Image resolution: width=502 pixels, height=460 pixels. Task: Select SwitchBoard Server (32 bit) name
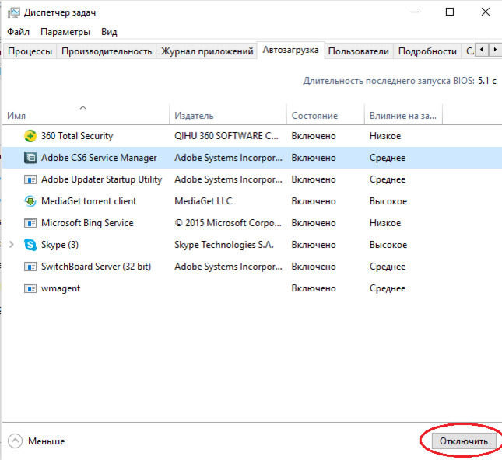(96, 267)
